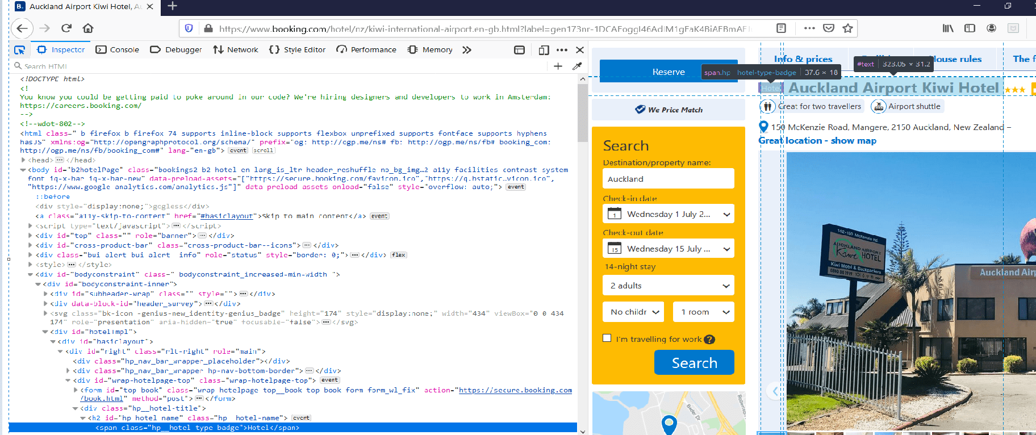Open the No children dropdown
The width and height of the screenshot is (1036, 435).
point(633,312)
